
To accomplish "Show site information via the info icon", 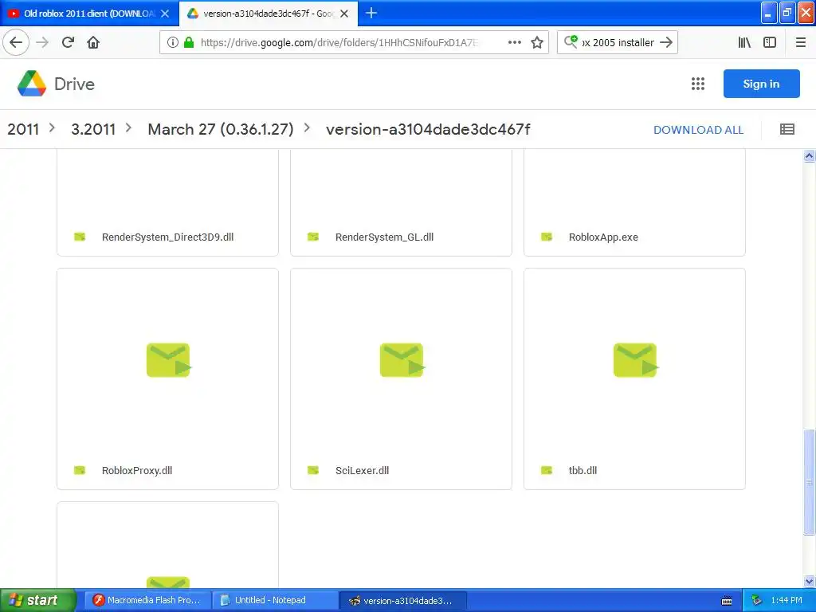I will pyautogui.click(x=173, y=42).
